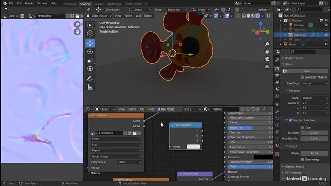Image resolution: width=331 pixels, height=186 pixels.
Task: Click the viewport pan hand icon
Action: pos(267,52)
